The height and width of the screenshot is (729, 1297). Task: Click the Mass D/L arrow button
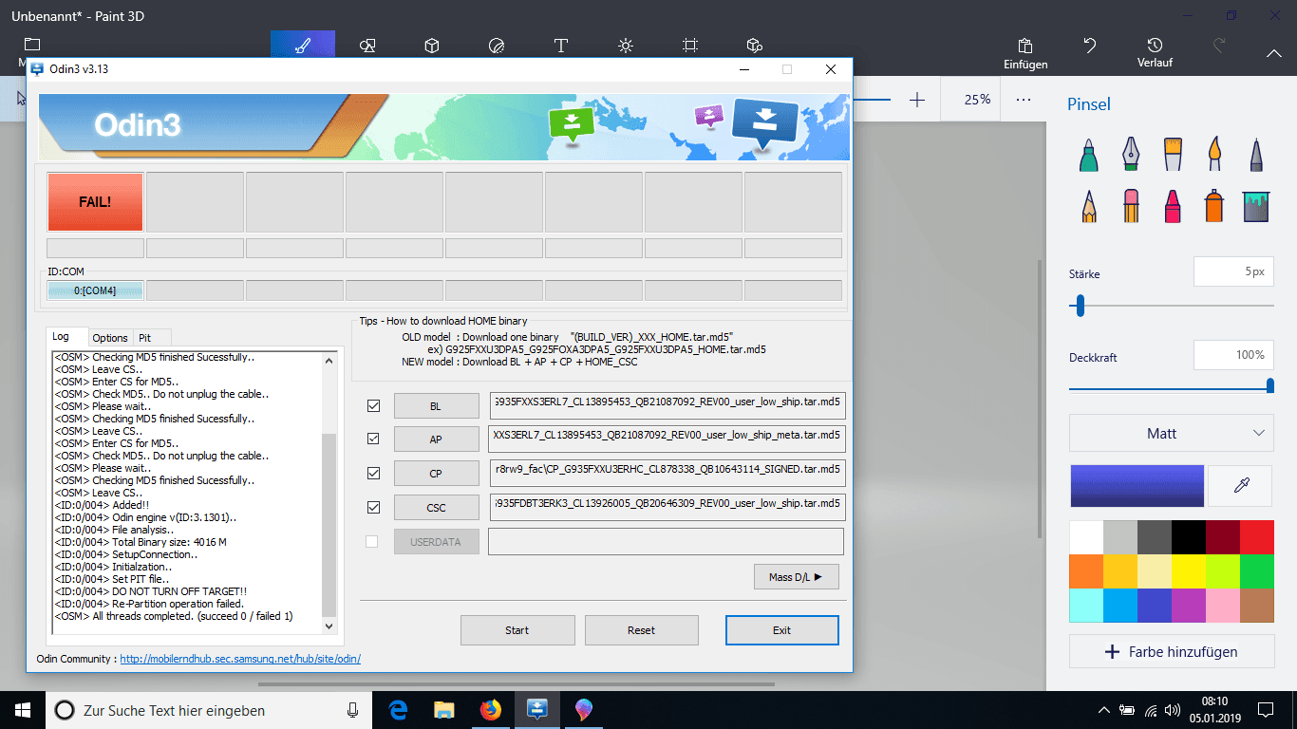click(x=796, y=576)
